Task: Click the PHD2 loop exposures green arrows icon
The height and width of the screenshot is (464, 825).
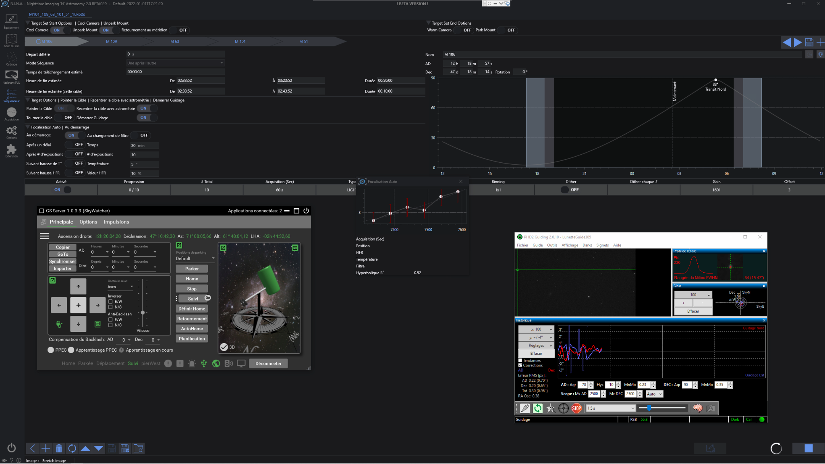Action: coord(538,408)
